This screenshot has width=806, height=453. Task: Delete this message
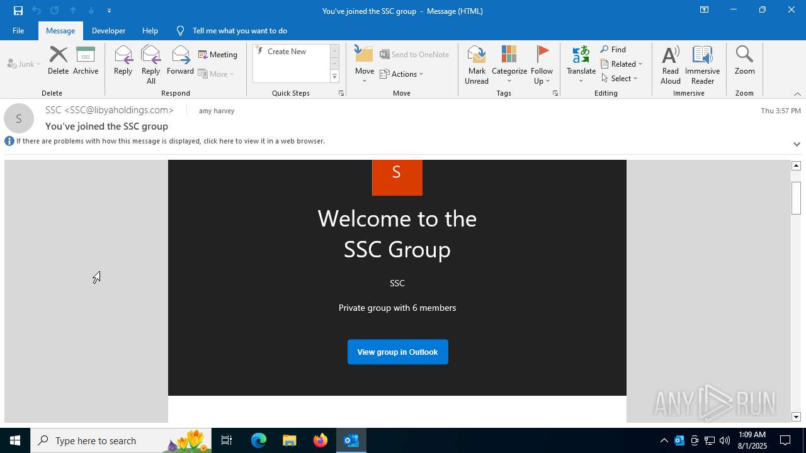click(58, 61)
